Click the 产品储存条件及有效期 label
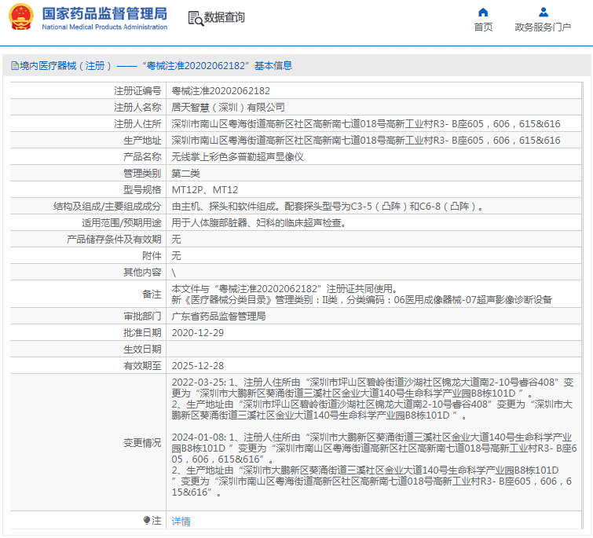This screenshot has height=538, width=593. pos(114,240)
